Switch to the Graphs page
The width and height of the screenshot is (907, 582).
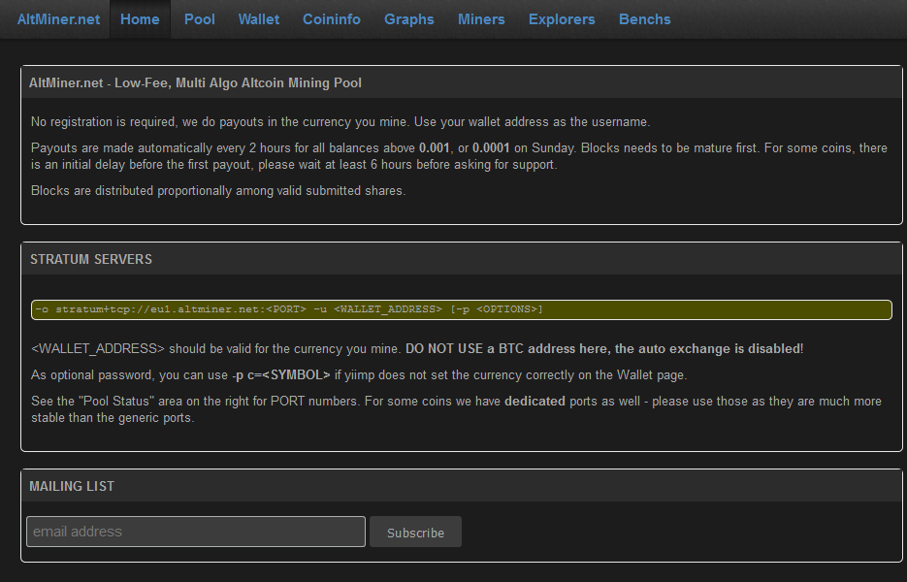pyautogui.click(x=409, y=19)
